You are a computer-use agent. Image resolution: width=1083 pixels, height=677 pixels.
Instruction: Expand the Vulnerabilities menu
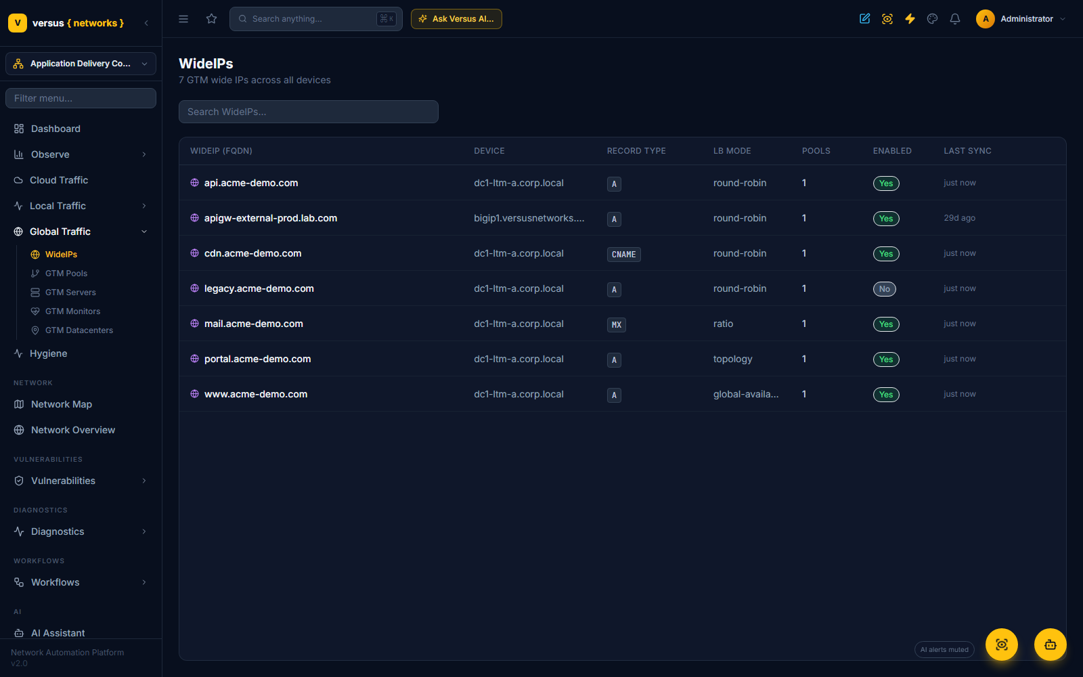(x=81, y=481)
